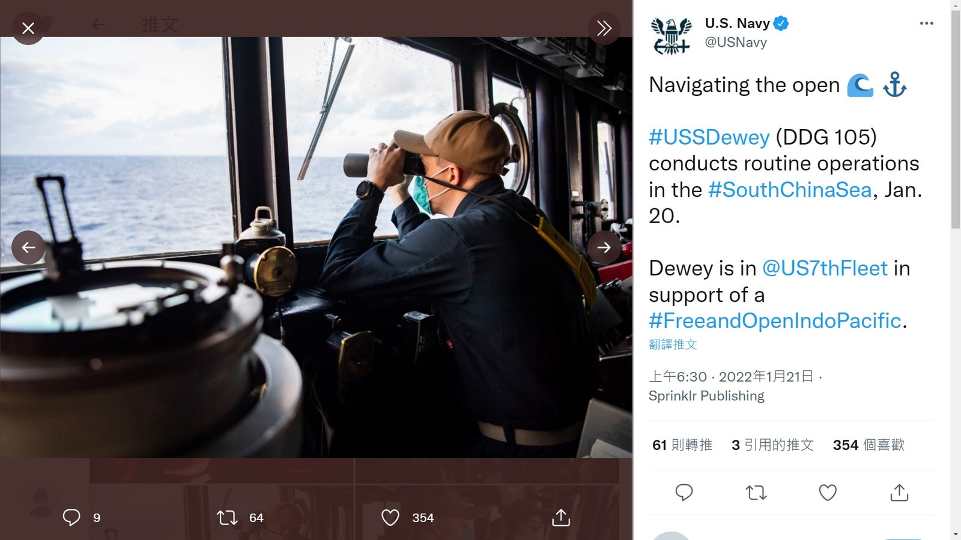Open the #SouthChinaSea hashtag
This screenshot has height=540, width=961.
point(789,190)
